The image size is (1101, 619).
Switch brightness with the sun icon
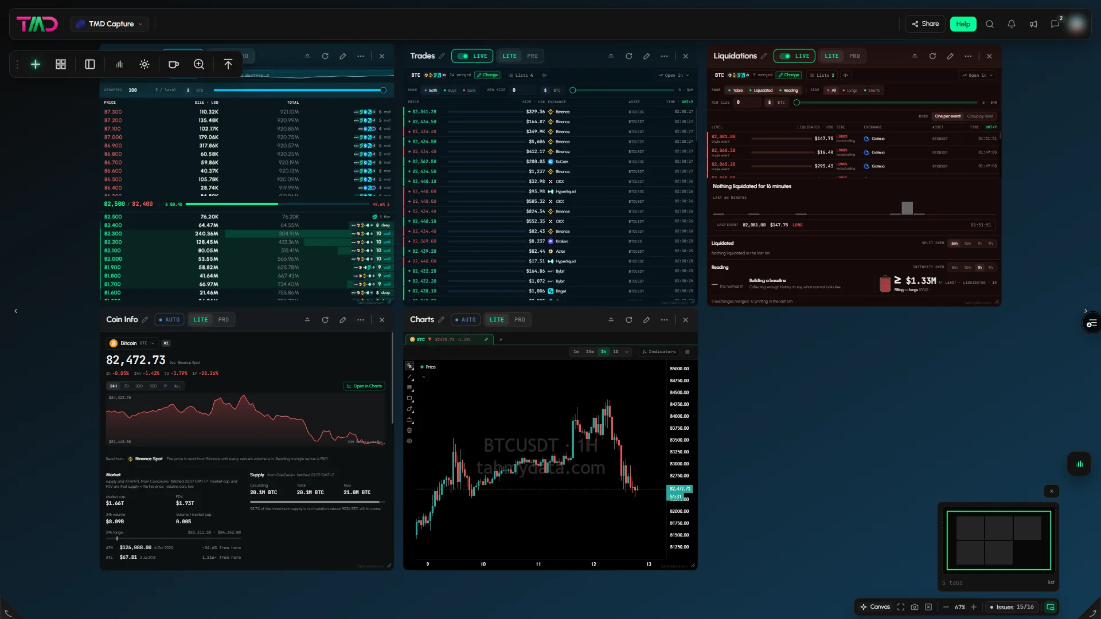[145, 64]
